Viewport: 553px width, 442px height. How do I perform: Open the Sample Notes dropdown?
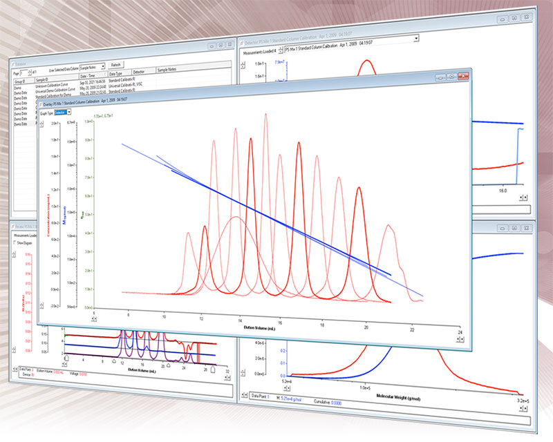click(x=104, y=66)
